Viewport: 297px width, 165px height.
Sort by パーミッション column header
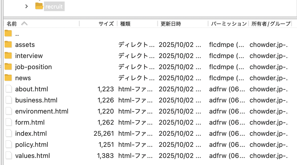tap(229, 24)
